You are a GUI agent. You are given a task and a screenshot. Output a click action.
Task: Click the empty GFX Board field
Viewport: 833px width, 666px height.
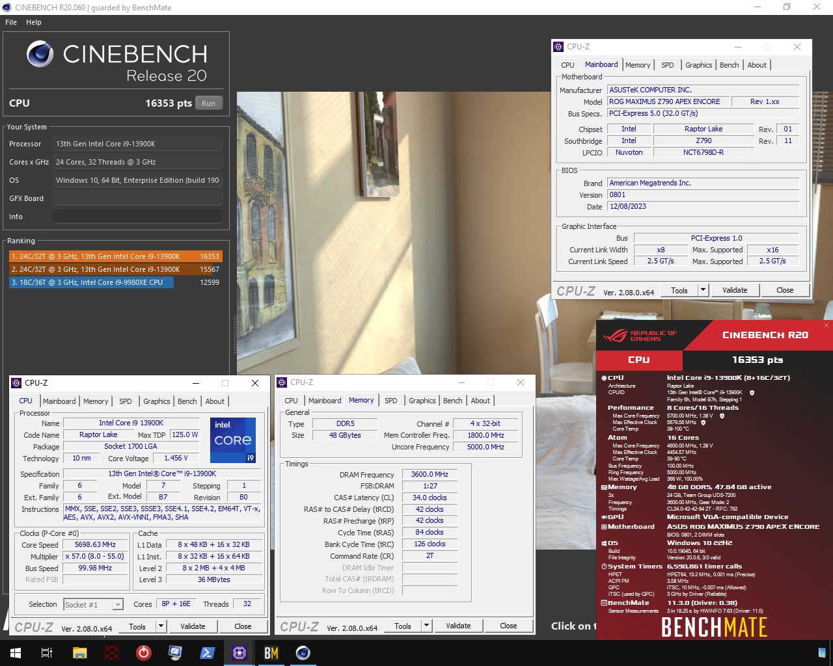pos(137,198)
